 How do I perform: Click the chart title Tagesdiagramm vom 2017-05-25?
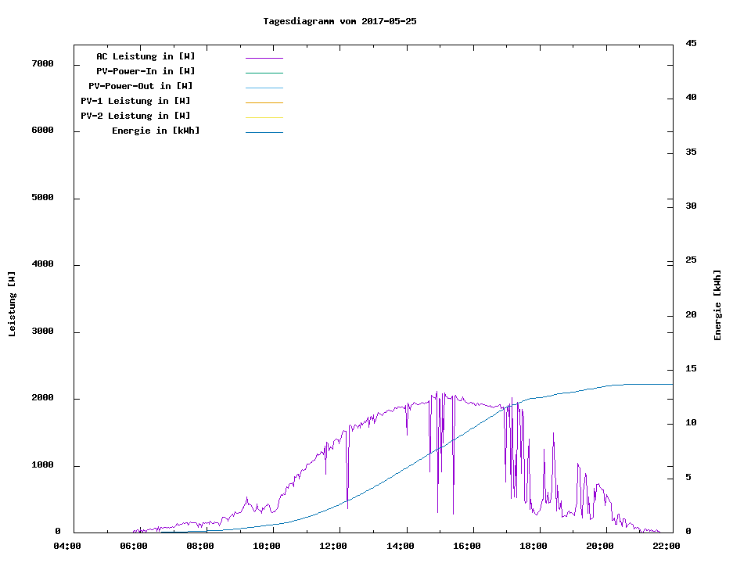point(340,21)
